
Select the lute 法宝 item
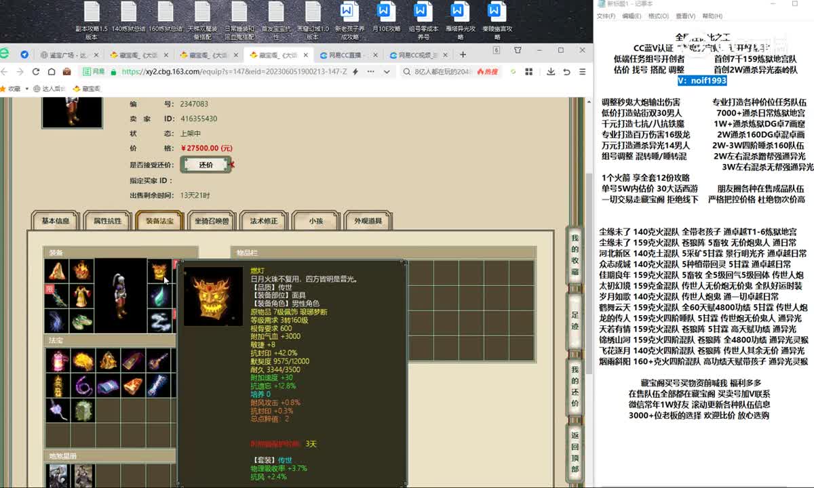point(157,361)
